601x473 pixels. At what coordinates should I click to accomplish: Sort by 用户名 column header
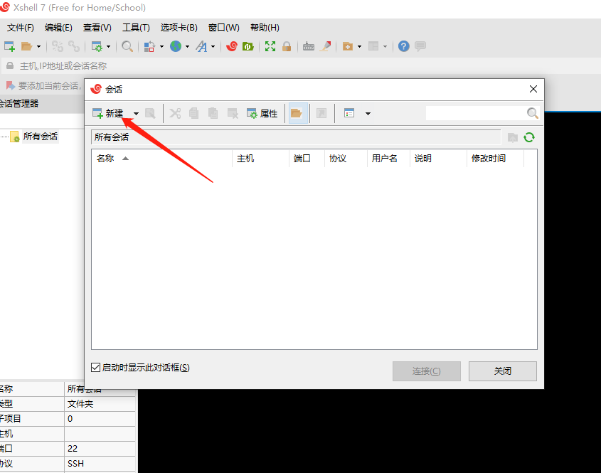pos(388,159)
